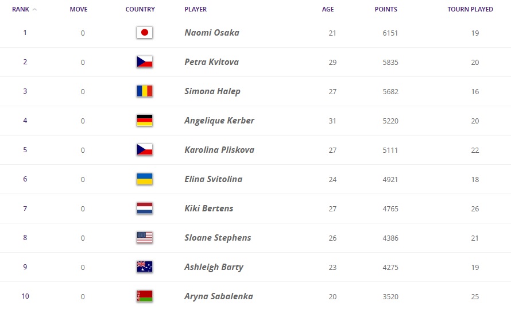Click the Belarus flag icon
Screen dimensions: 511x309
(x=145, y=296)
